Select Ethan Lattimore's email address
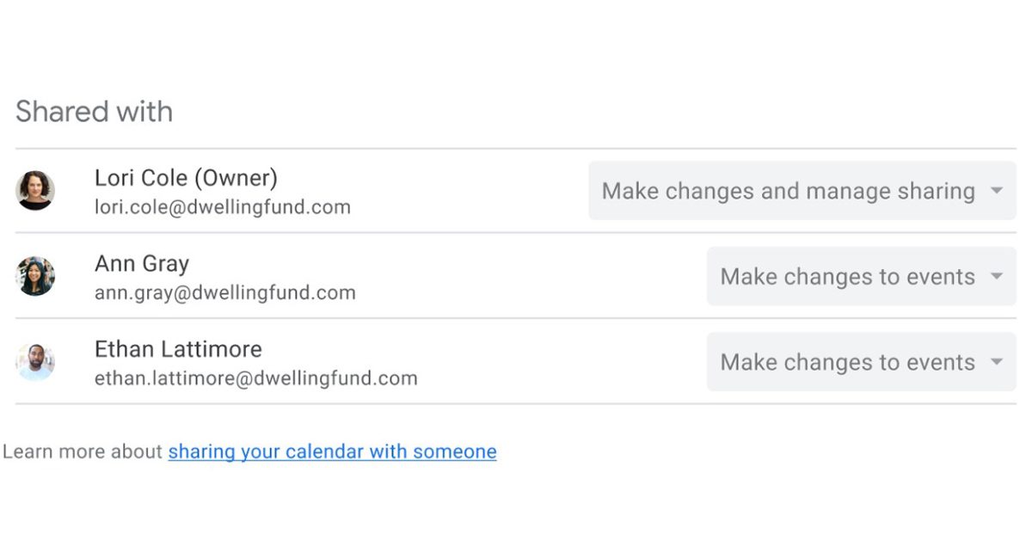The width and height of the screenshot is (1032, 540). (x=255, y=377)
